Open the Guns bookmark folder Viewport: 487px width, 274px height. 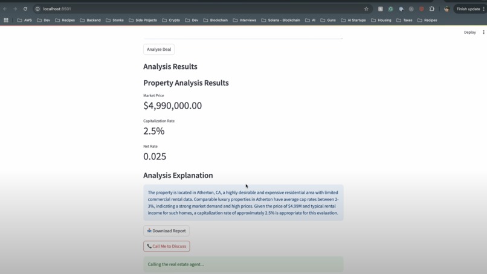[328, 20]
